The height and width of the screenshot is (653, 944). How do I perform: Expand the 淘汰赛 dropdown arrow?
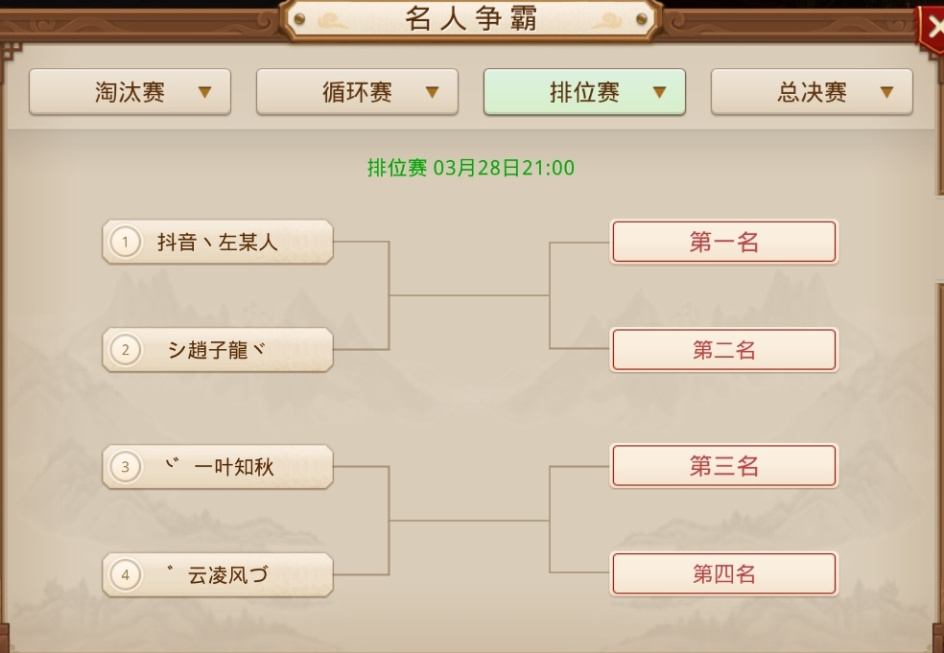point(204,92)
